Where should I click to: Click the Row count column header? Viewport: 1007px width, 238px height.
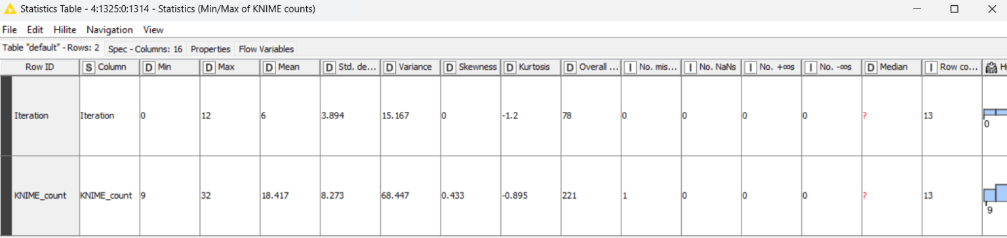pos(952,67)
